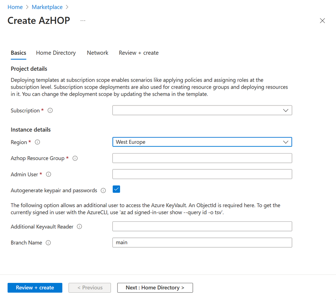Screen dimensions: 336x300
Task: Click Next : Home Directory button
Action: pyautogui.click(x=155, y=288)
